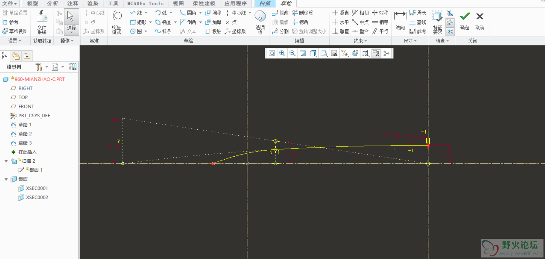The image size is (545, 259).
Task: Apply the Vertical (竖直) constraint
Action: (x=341, y=13)
